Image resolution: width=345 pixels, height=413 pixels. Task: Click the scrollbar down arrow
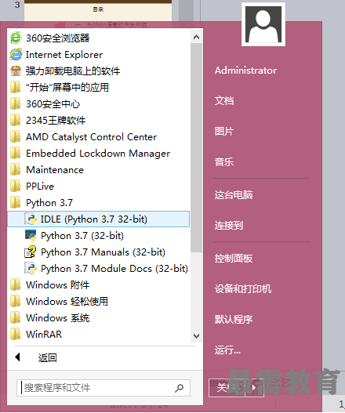(196, 336)
